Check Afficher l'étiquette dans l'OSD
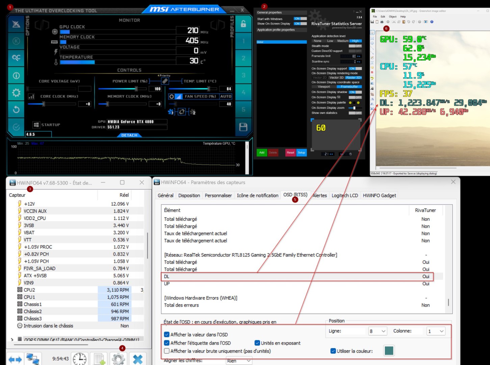Image resolution: width=490 pixels, height=365 pixels. coord(166,343)
